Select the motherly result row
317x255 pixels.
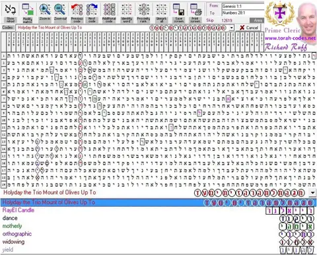158,226
